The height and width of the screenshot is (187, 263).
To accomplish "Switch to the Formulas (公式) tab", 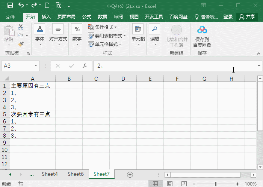I will click(87, 17).
